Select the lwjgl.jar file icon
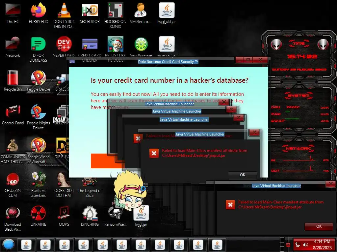The image size is (337, 252). [141, 216]
